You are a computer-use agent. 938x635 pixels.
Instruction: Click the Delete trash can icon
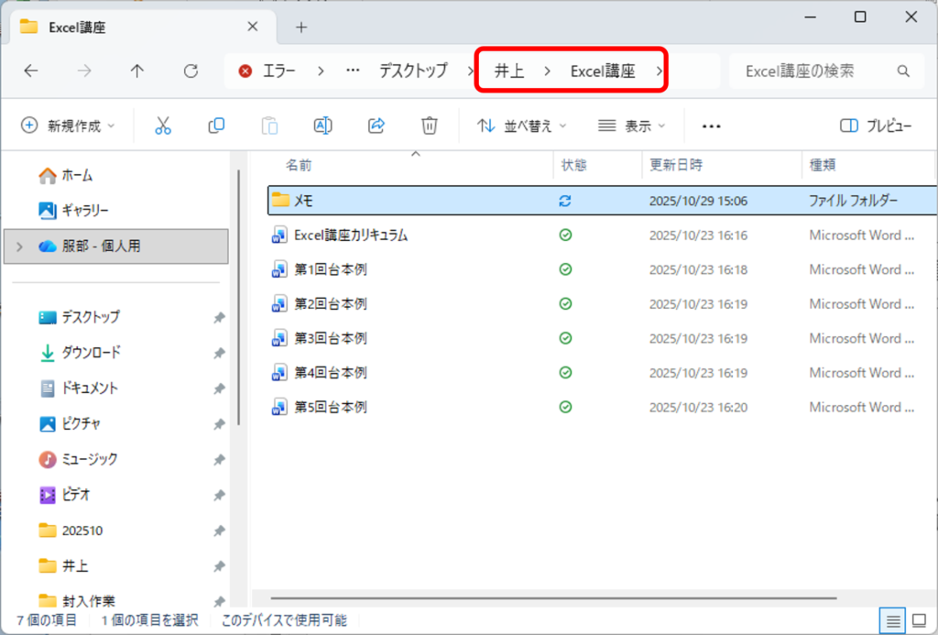tap(429, 126)
